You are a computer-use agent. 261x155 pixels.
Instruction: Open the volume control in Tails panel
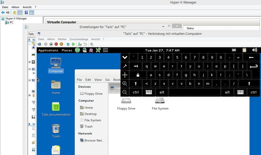(254, 50)
